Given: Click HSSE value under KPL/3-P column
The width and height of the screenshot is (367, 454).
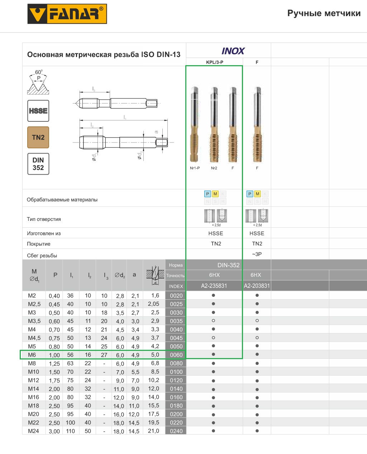Looking at the screenshot, I should [x=216, y=233].
